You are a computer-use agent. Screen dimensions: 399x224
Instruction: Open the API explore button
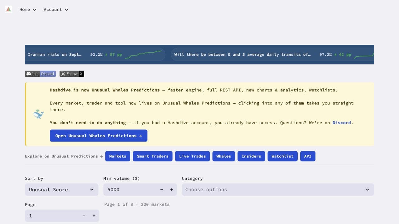(x=308, y=156)
